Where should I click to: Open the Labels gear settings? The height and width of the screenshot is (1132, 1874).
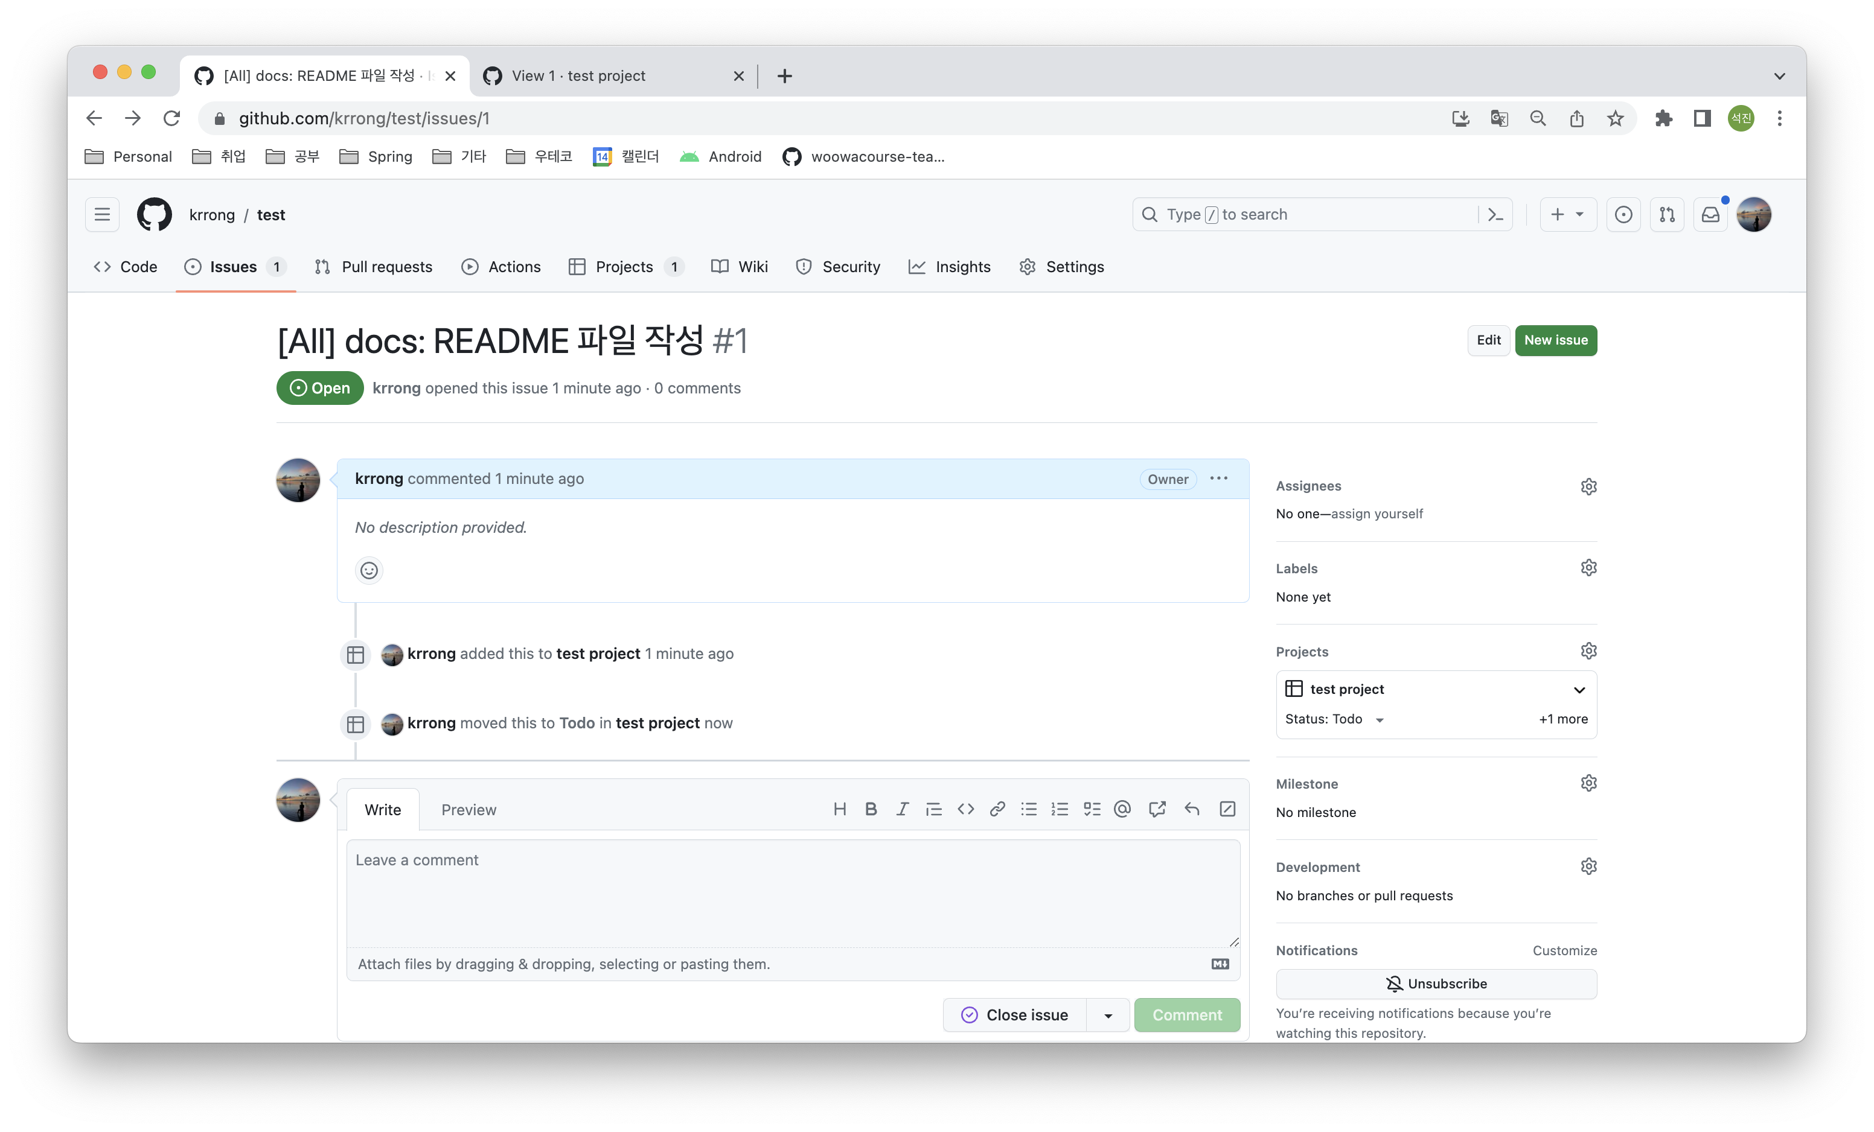(1588, 568)
